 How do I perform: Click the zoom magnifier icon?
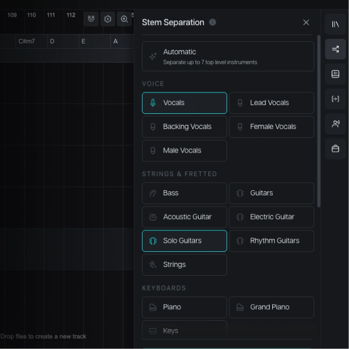(x=124, y=19)
